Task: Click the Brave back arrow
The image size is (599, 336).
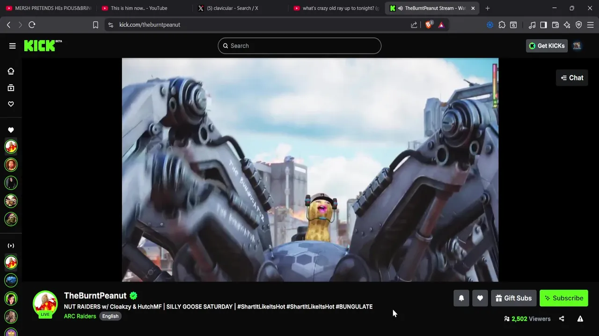Action: point(8,25)
